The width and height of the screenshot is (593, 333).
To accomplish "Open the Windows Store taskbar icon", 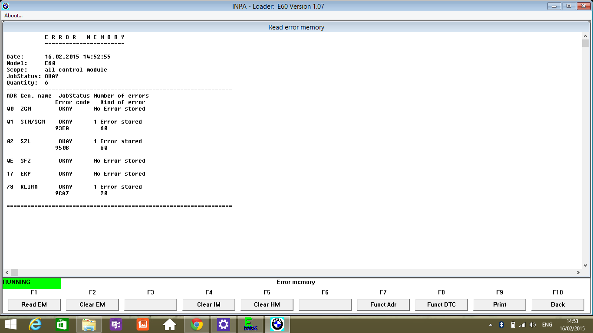I will (x=62, y=324).
